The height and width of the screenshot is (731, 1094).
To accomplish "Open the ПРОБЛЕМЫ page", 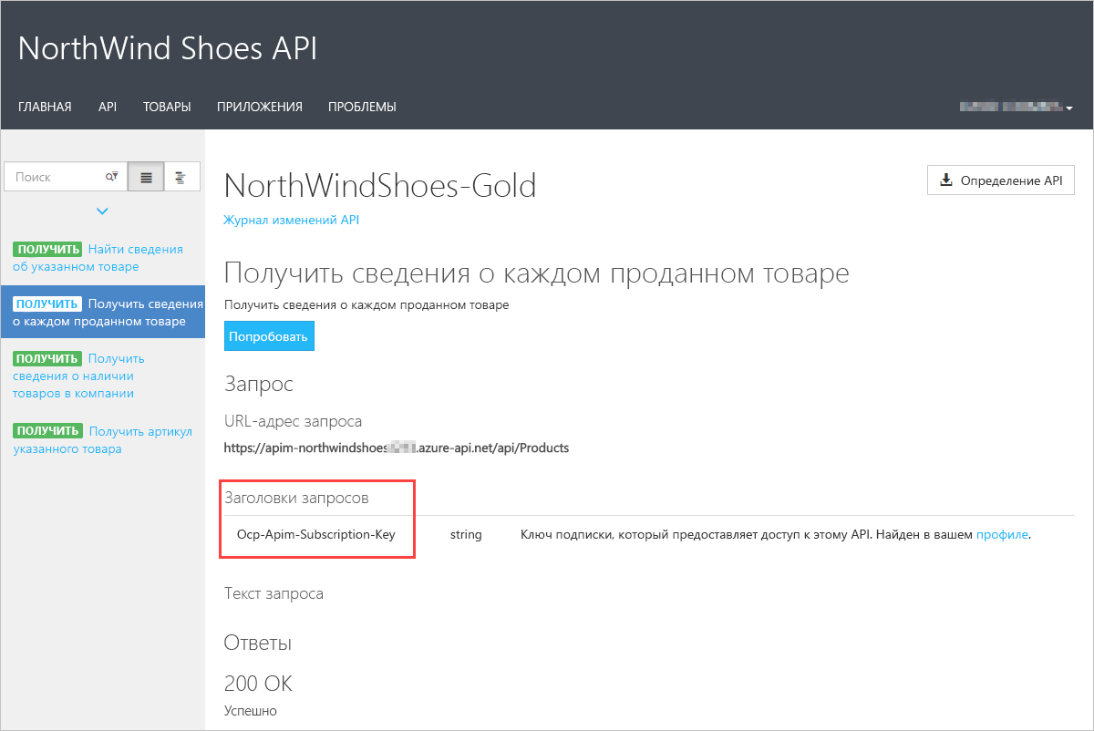I will [362, 107].
